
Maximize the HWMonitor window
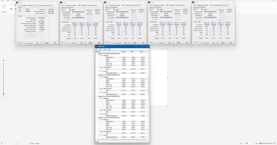point(142,46)
